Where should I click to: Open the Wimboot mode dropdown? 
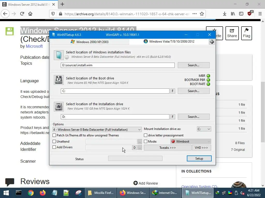point(191,142)
